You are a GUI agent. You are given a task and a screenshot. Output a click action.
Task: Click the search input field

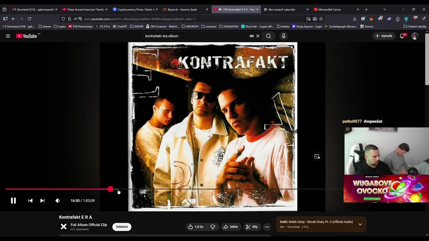[196, 36]
